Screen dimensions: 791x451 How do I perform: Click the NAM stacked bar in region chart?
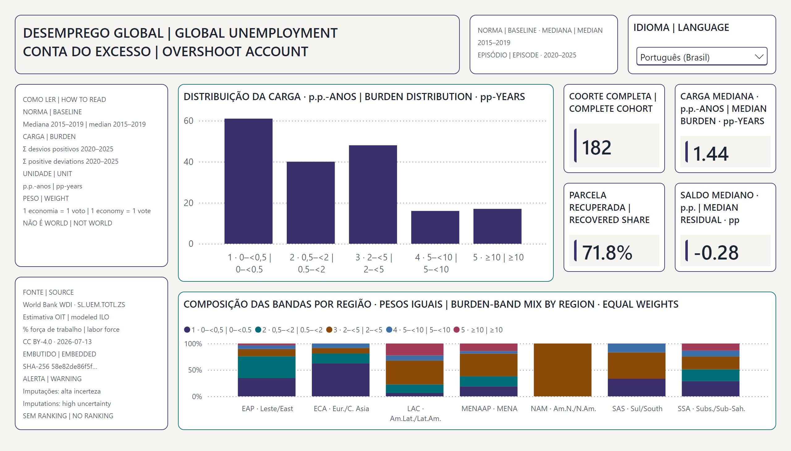(x=562, y=370)
